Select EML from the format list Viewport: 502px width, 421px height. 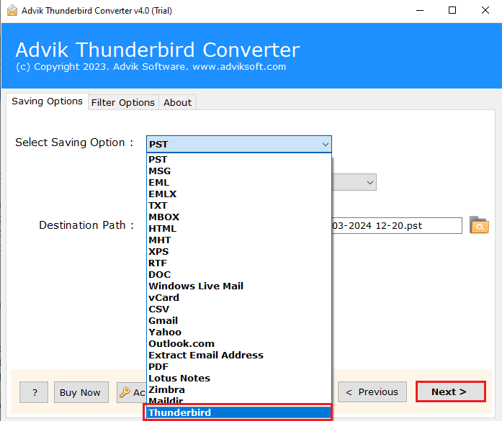coord(239,182)
